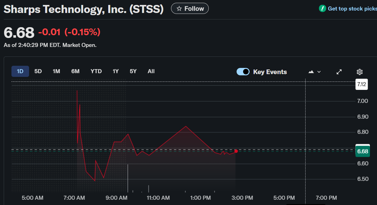Viewport: 377px width, 205px height.
Task: Show the 6M chart range
Action: click(75, 71)
